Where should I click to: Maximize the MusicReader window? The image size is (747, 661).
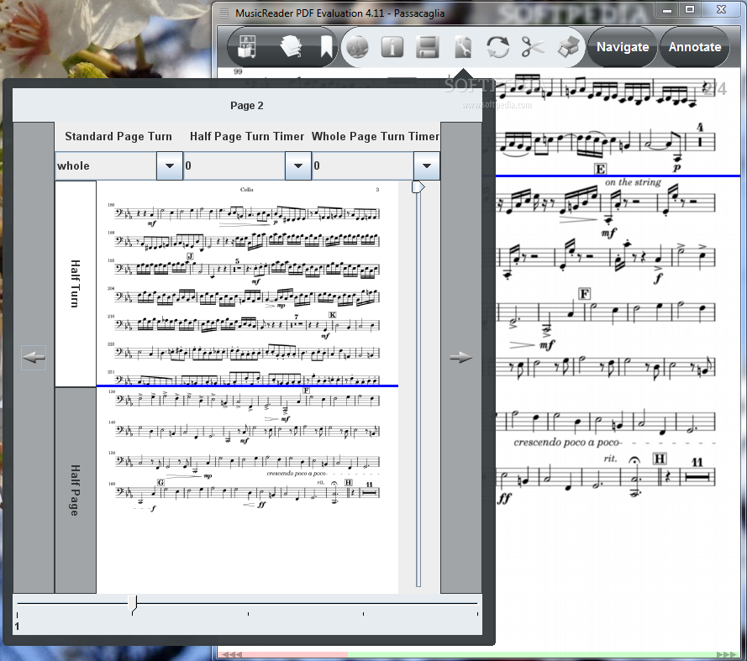coord(690,10)
